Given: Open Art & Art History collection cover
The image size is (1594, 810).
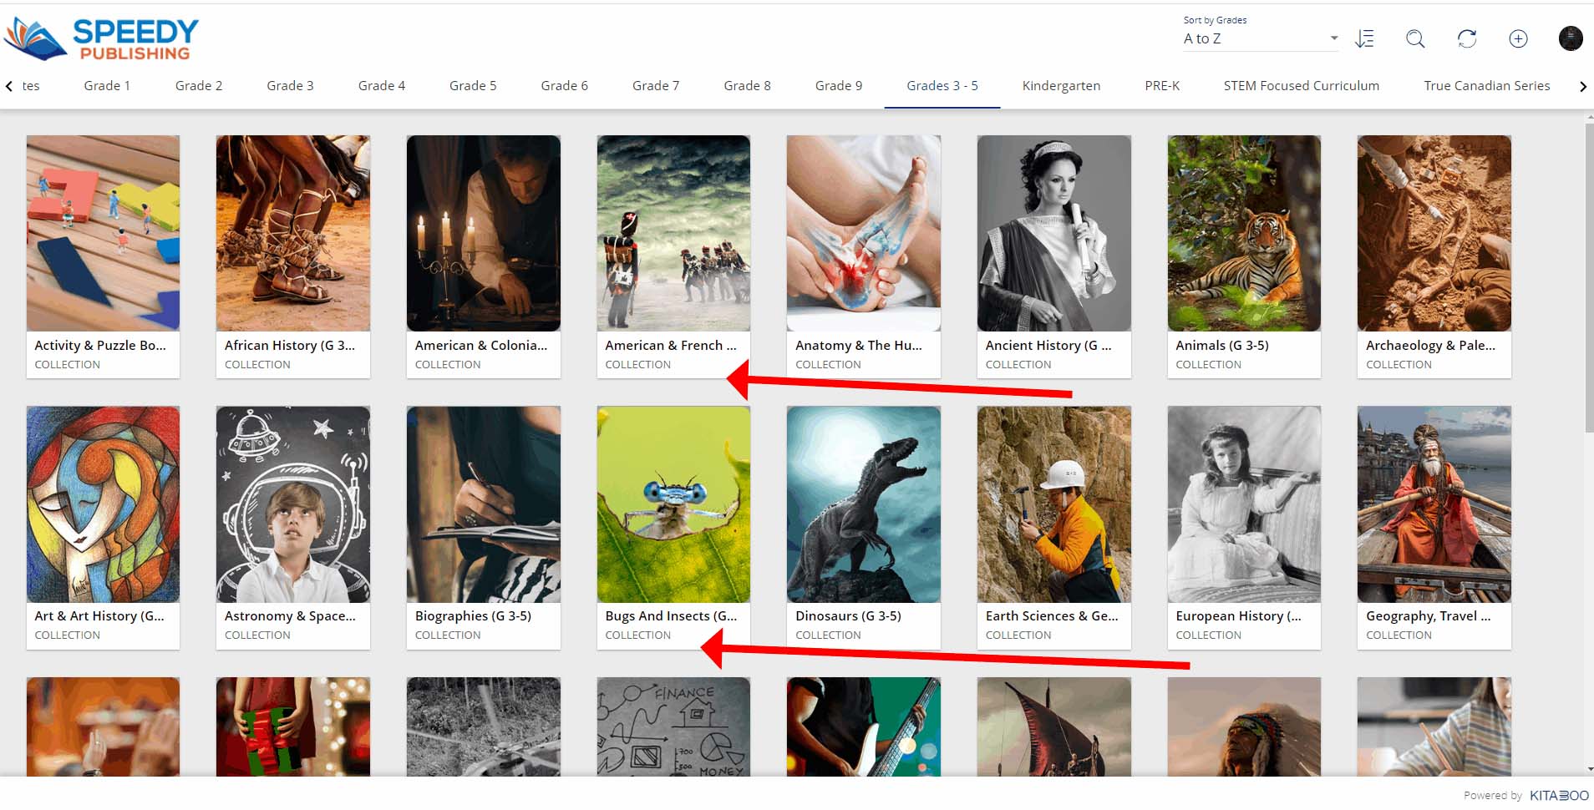Looking at the screenshot, I should pyautogui.click(x=103, y=504).
